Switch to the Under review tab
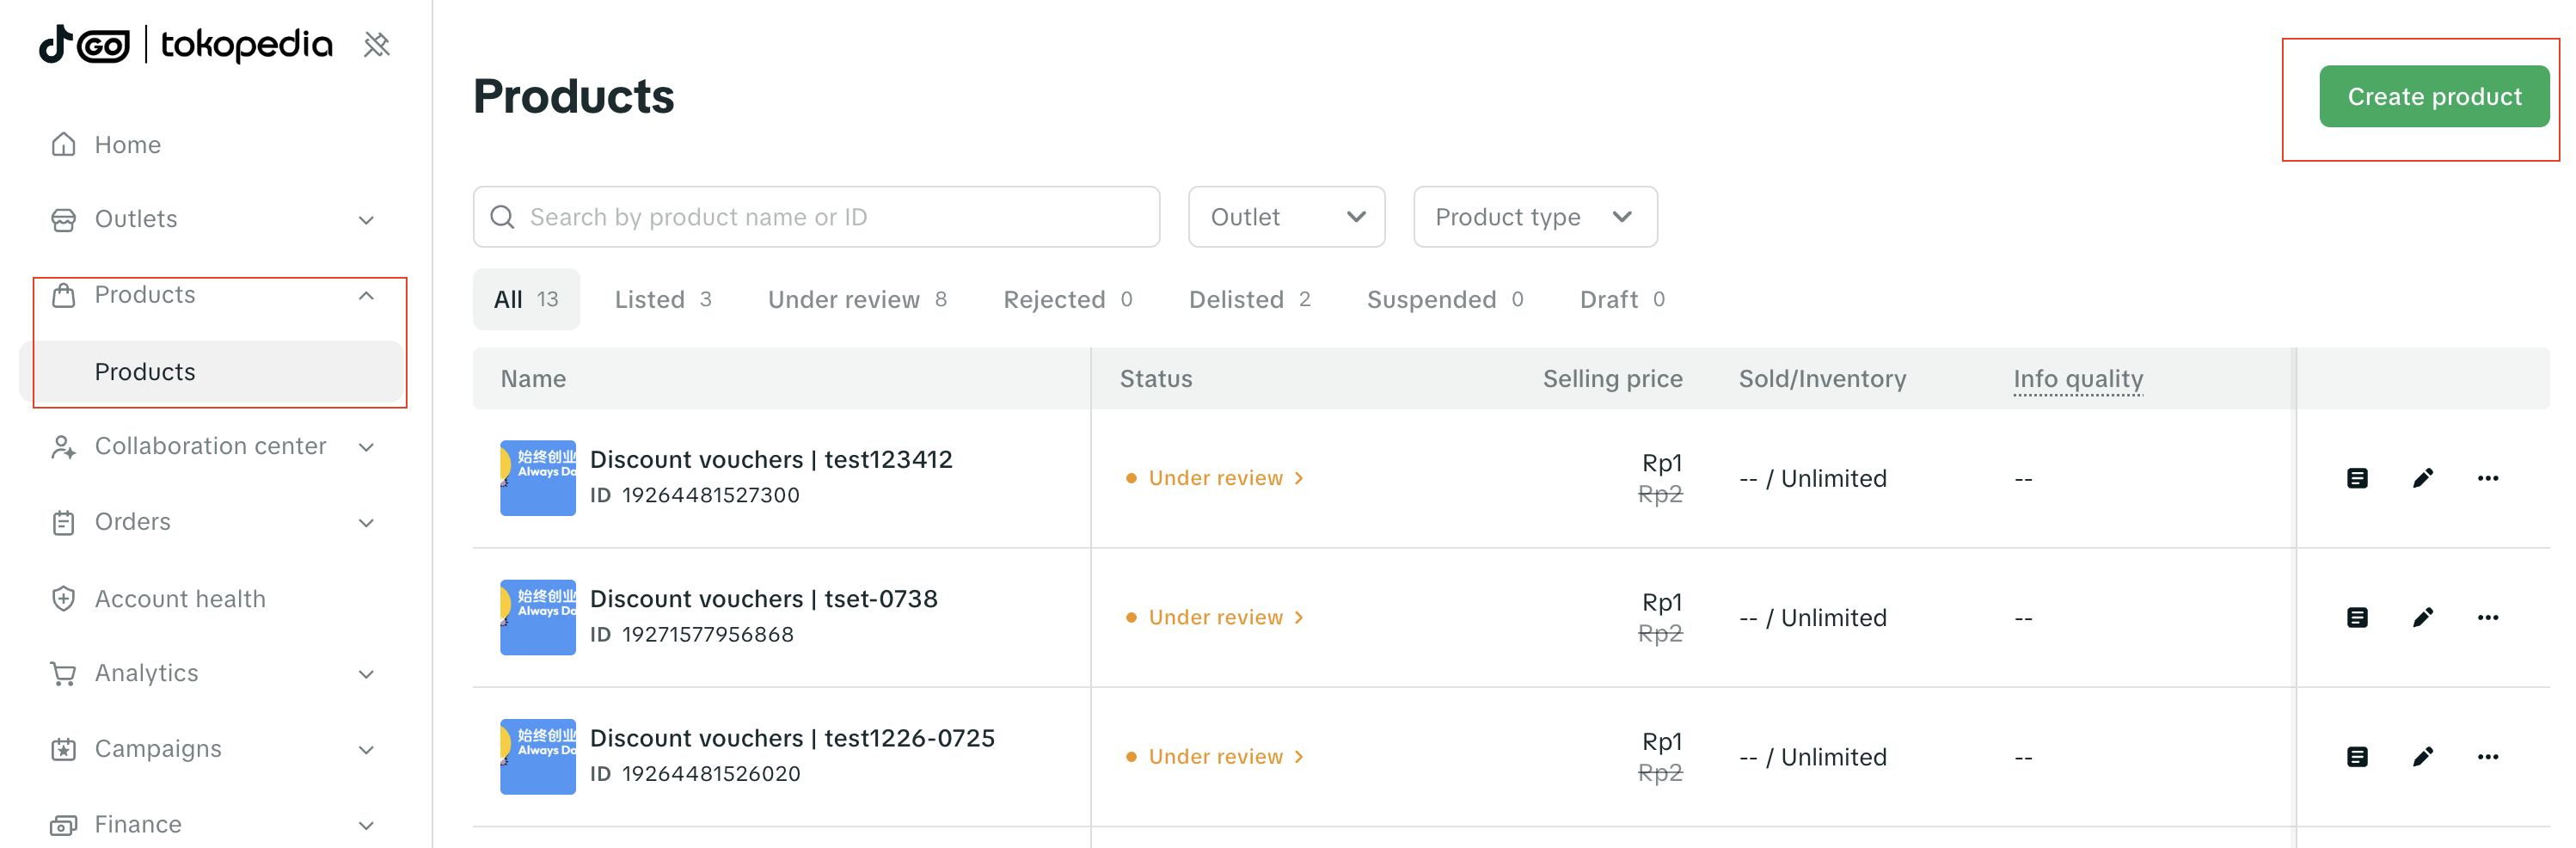This screenshot has width=2576, height=848. (x=856, y=300)
